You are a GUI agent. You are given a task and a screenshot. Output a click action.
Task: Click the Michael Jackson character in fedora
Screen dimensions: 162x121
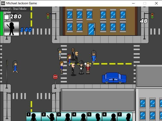pos(81,67)
